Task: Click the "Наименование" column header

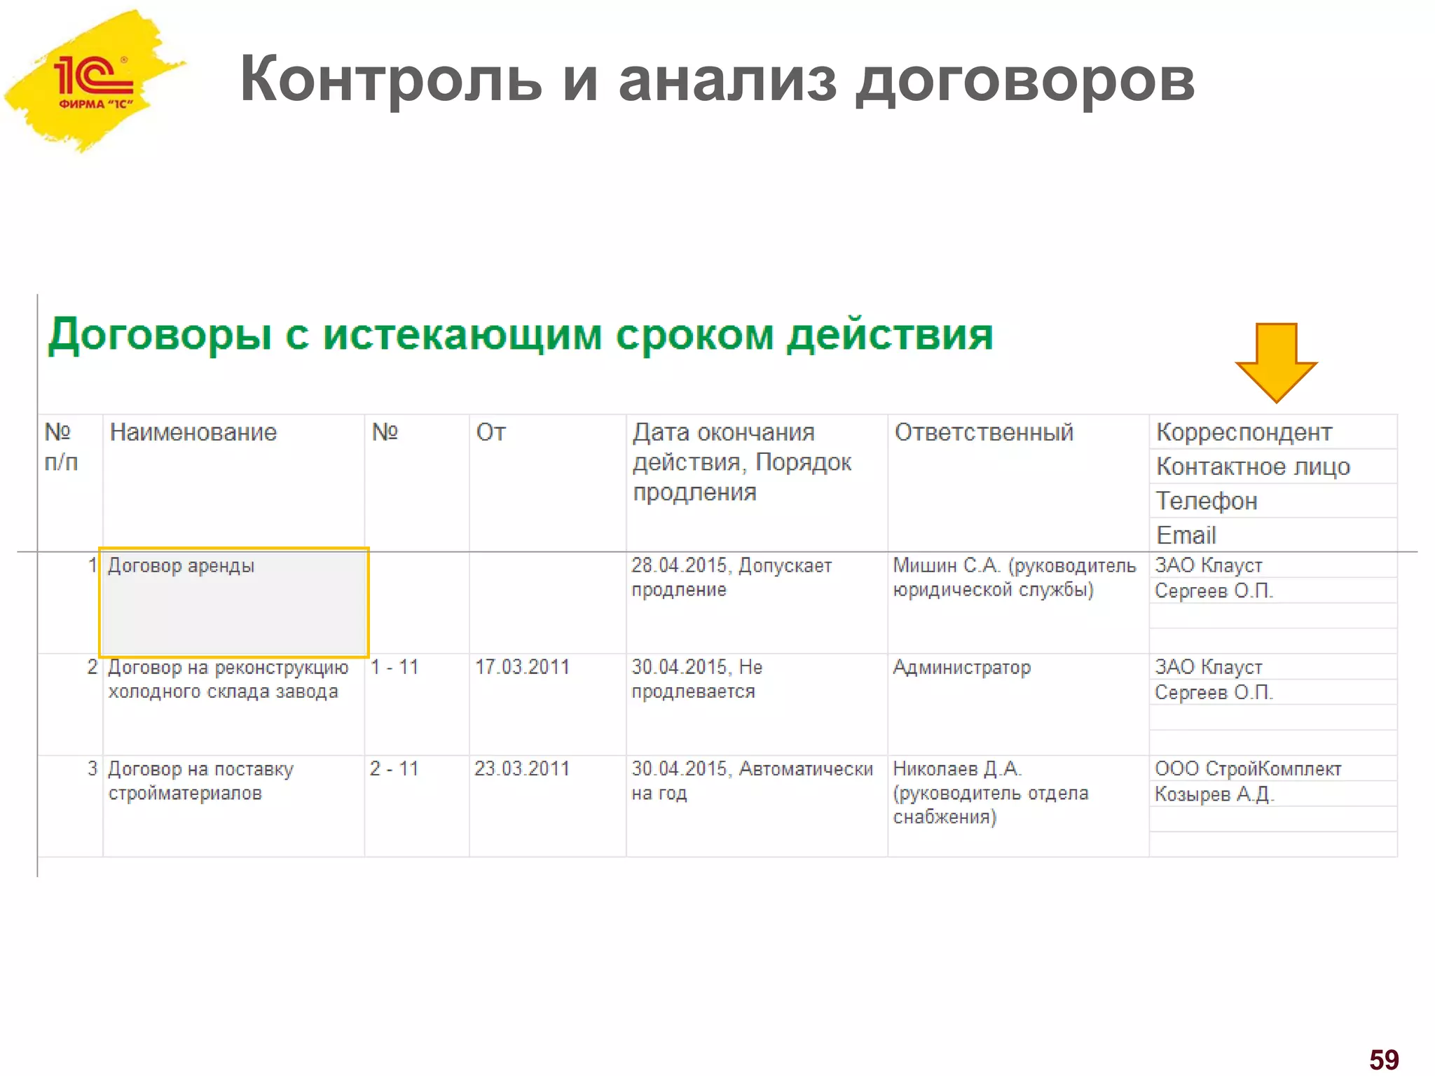Action: click(233, 483)
